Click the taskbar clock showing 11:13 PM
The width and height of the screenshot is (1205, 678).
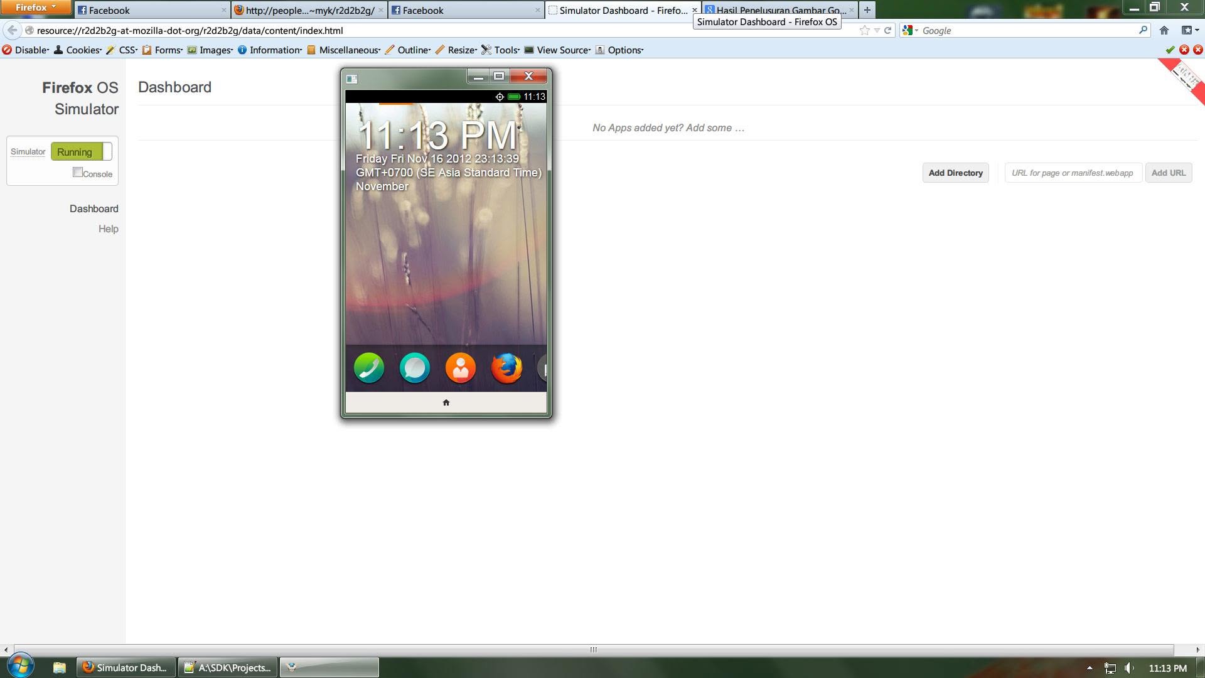(1167, 668)
